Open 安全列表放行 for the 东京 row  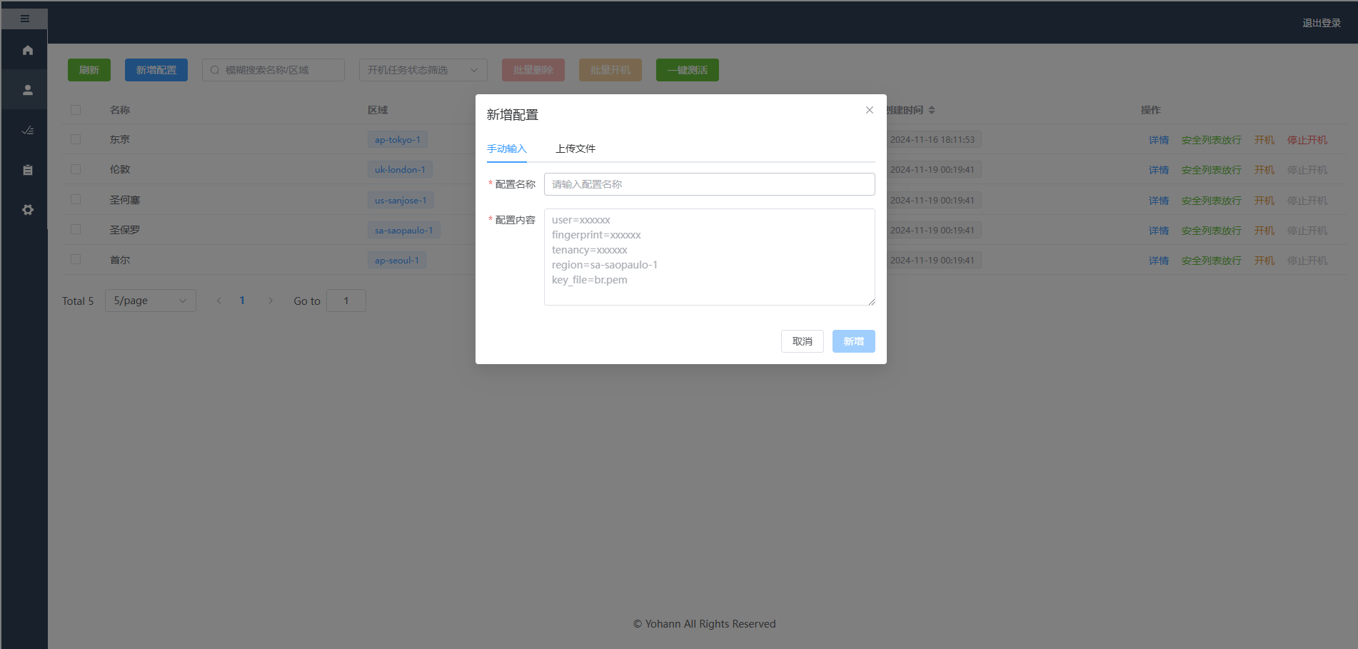click(x=1212, y=140)
